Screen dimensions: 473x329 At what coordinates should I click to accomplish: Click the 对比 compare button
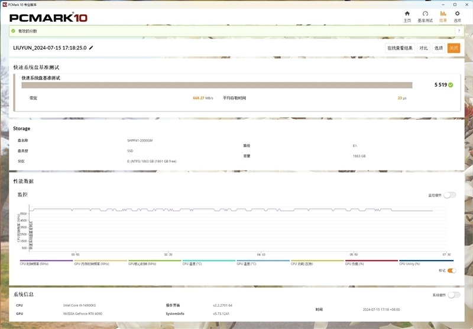[423, 48]
